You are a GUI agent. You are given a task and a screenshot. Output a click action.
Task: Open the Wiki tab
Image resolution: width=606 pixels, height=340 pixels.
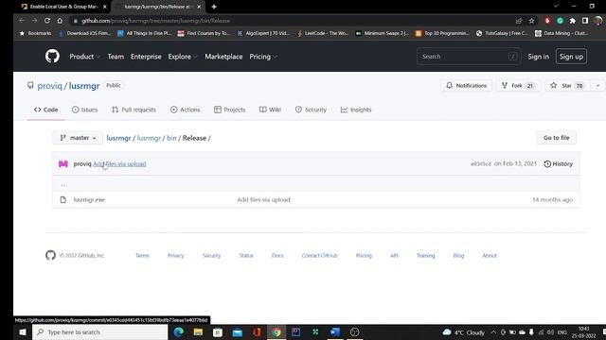coord(270,110)
